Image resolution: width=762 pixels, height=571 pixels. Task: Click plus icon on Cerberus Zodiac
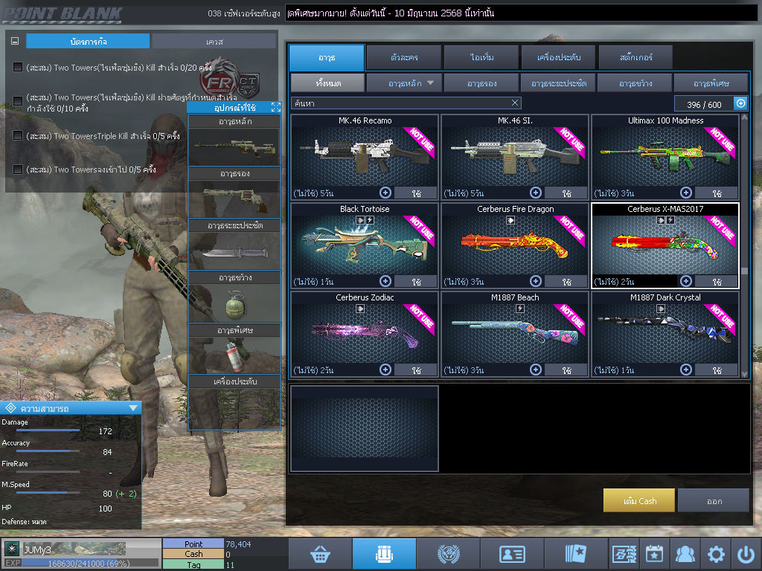(385, 370)
